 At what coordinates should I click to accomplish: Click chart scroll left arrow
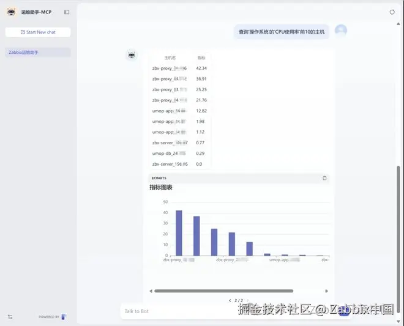coord(151,291)
